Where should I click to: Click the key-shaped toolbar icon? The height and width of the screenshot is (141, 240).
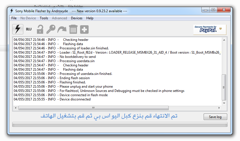(x=51, y=29)
